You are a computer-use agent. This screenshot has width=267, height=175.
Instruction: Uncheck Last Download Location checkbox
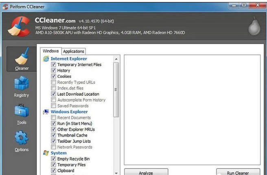tap(53, 94)
